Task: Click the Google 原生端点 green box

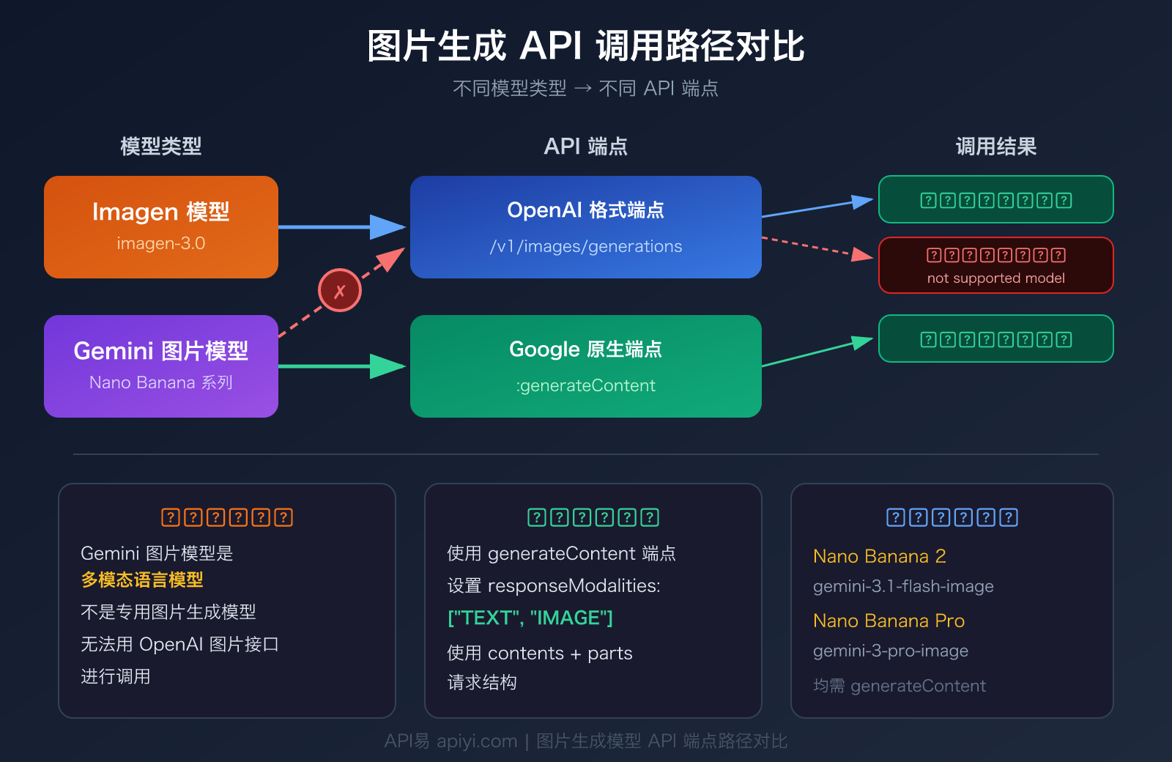Action: point(585,365)
